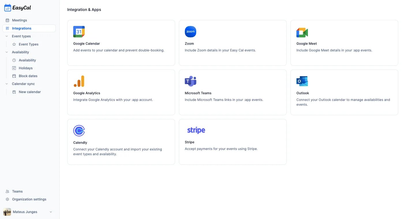Click 'Add events to your calendar' description

click(x=119, y=50)
